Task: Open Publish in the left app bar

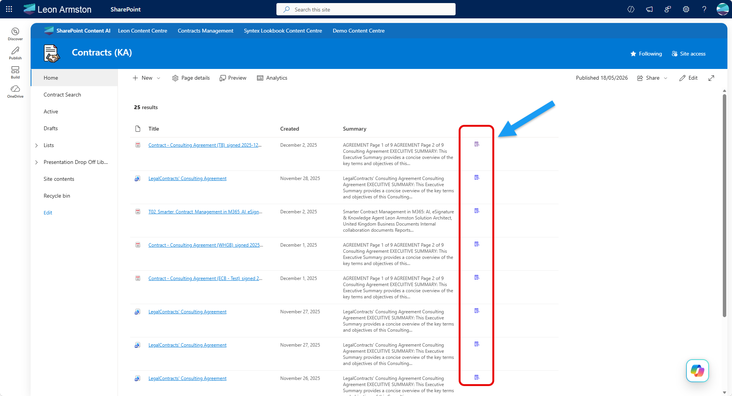Action: [15, 53]
